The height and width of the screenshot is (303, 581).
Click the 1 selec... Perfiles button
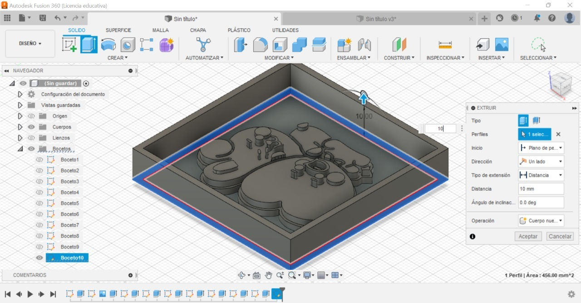tap(535, 134)
